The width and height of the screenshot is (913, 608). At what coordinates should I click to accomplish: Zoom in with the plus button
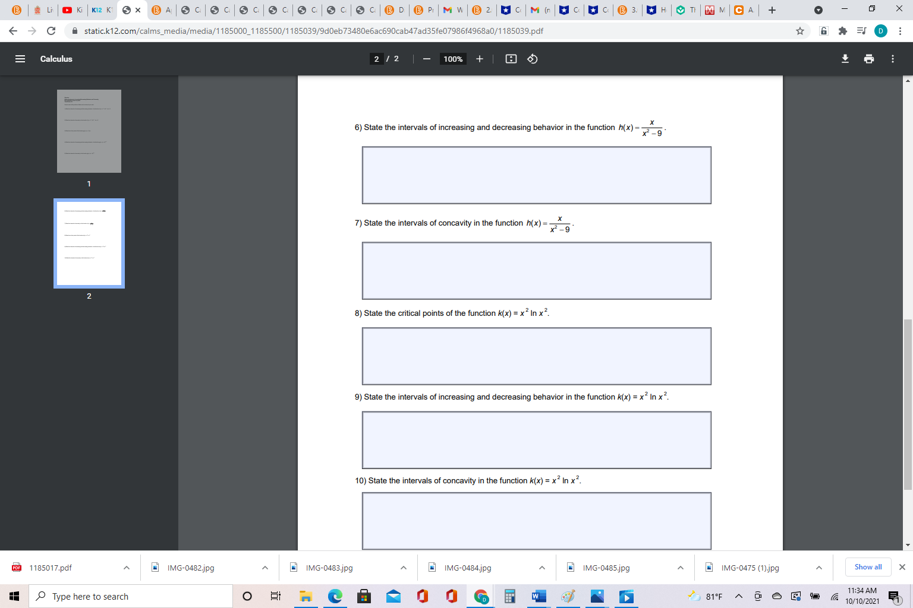[480, 59]
